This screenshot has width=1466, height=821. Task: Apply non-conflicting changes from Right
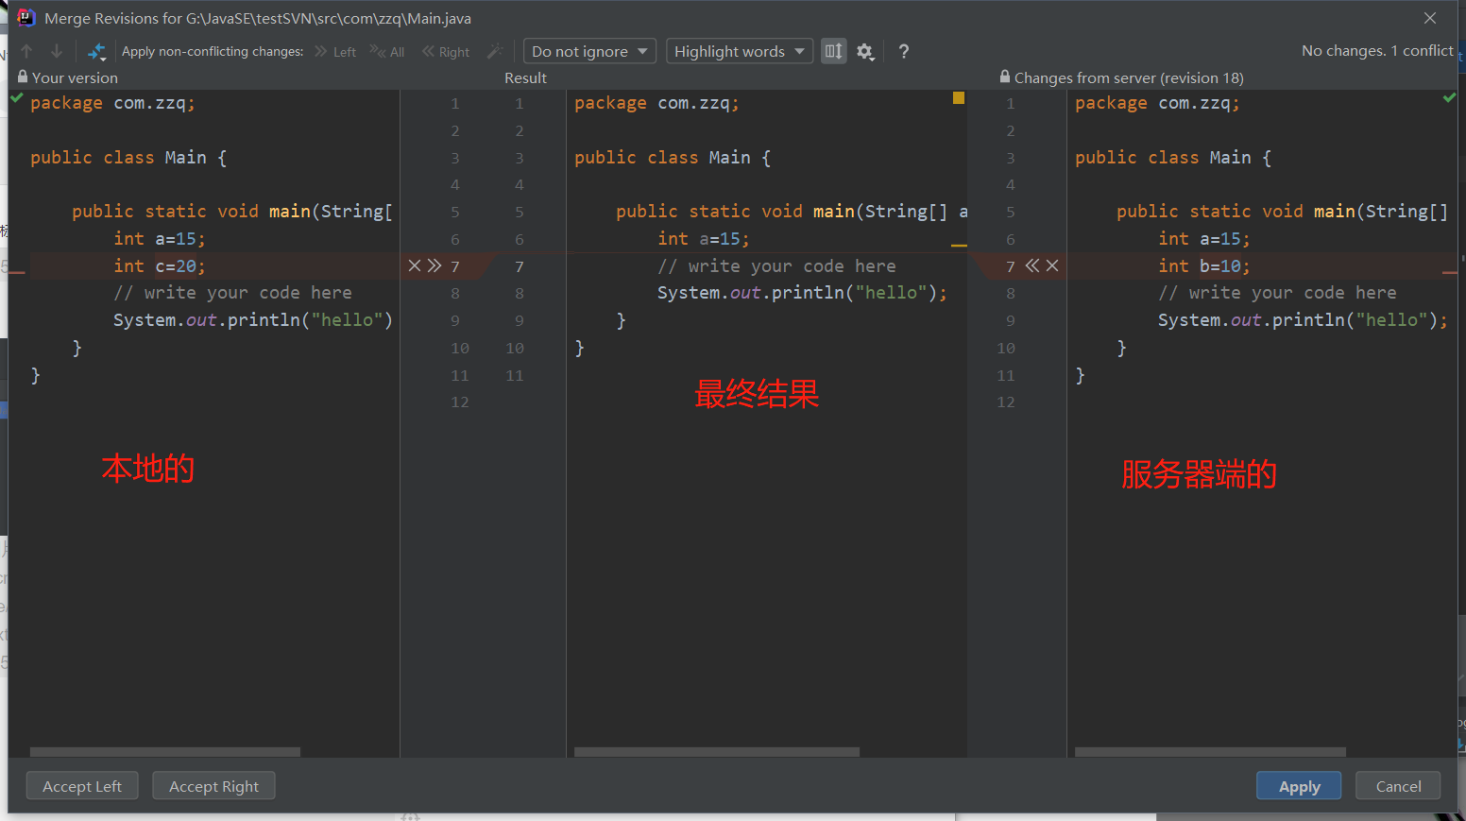point(446,52)
